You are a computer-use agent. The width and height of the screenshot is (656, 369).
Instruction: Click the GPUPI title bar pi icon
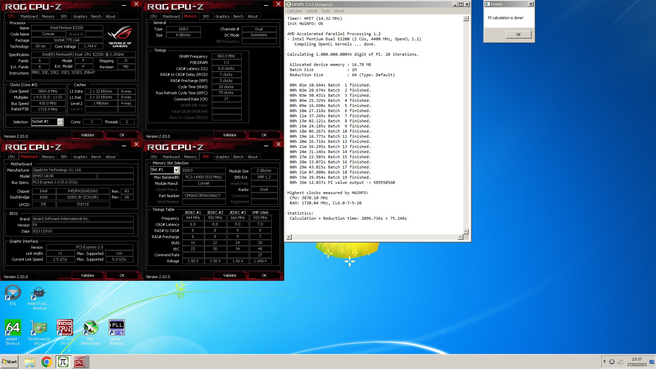tap(288, 4)
